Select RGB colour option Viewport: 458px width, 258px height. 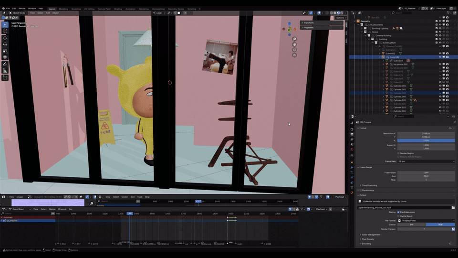(440, 225)
